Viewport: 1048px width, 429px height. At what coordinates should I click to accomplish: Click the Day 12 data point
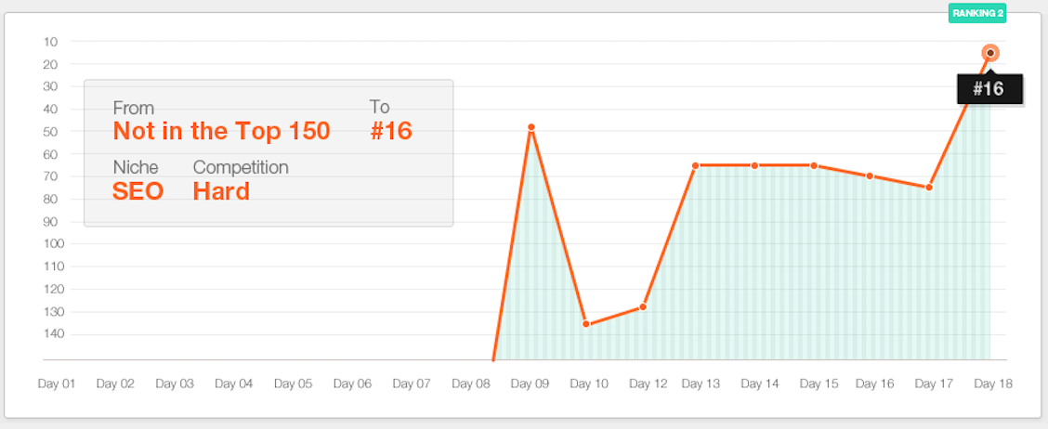(x=643, y=306)
